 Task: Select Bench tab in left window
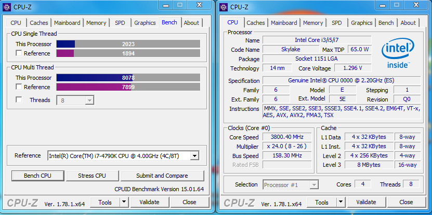click(169, 22)
